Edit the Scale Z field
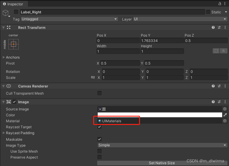229x166 pixels. click(x=208, y=77)
